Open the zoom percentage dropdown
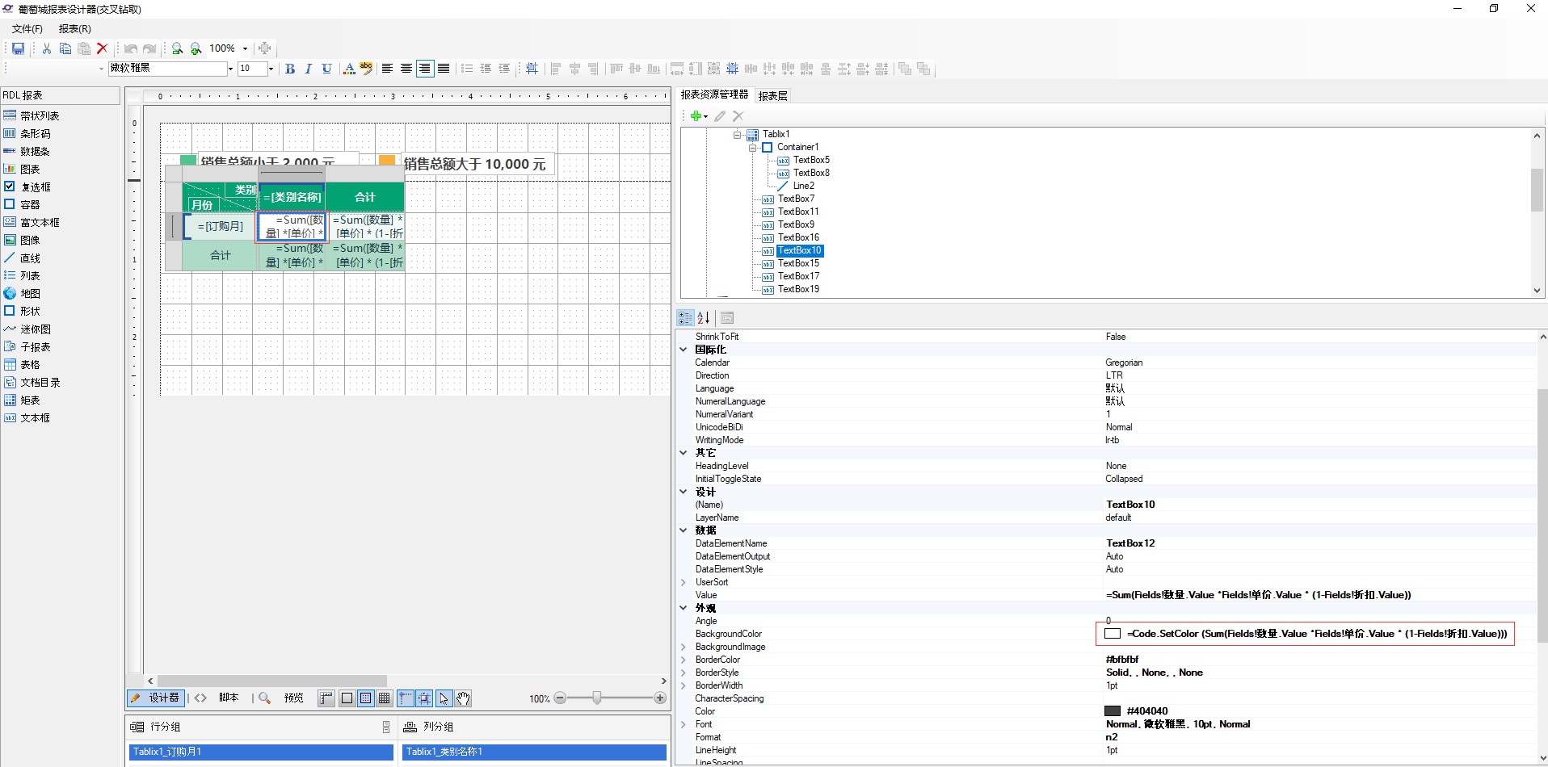This screenshot has width=1548, height=767. (x=245, y=48)
